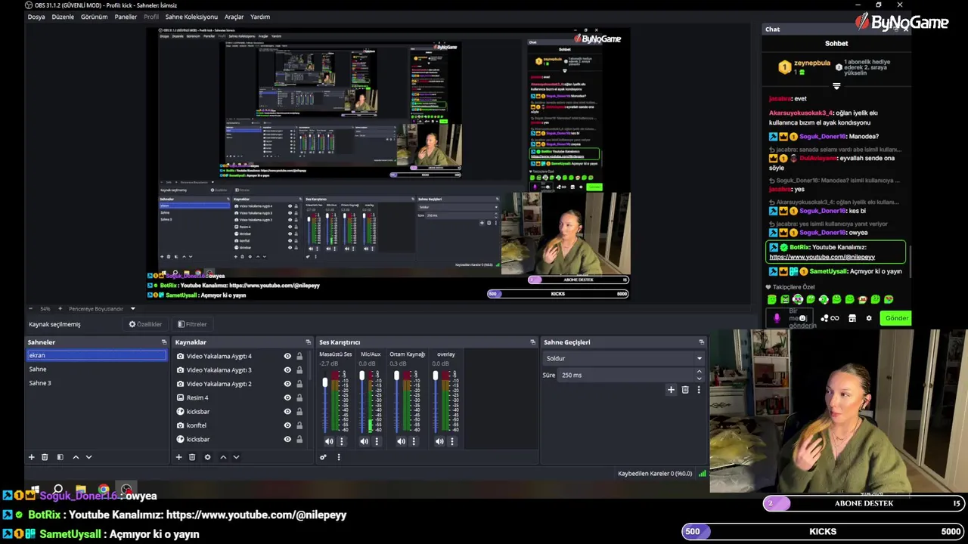
Task: Open source properties gear in Kaynaklar toolbar
Action: pos(207,457)
